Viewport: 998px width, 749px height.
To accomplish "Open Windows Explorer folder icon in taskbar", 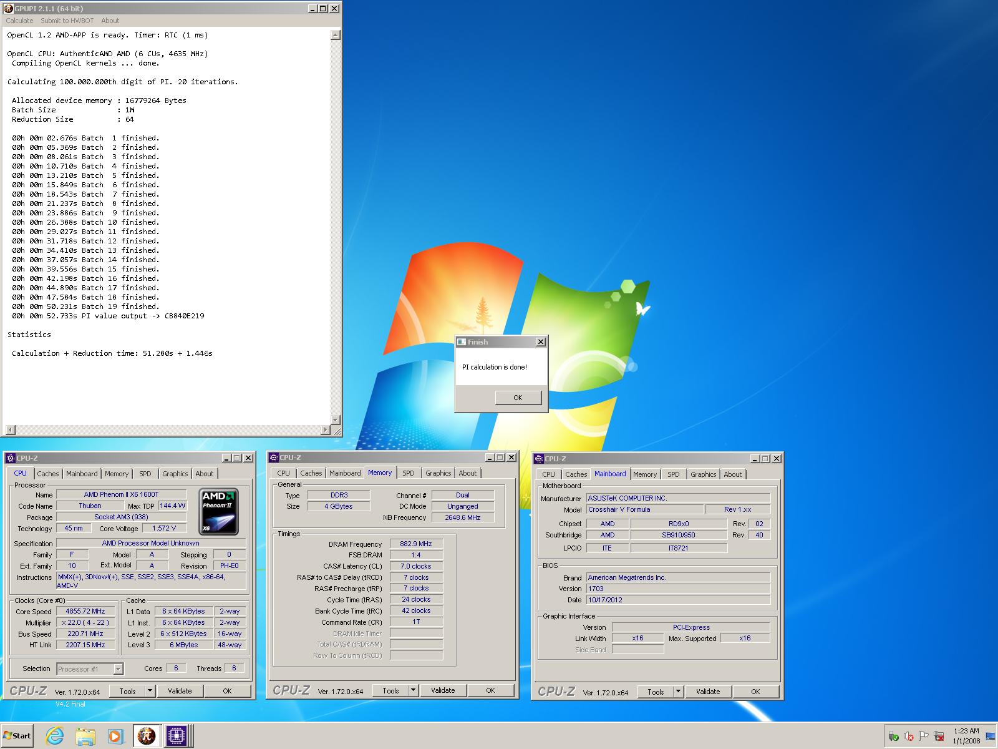I will [85, 737].
